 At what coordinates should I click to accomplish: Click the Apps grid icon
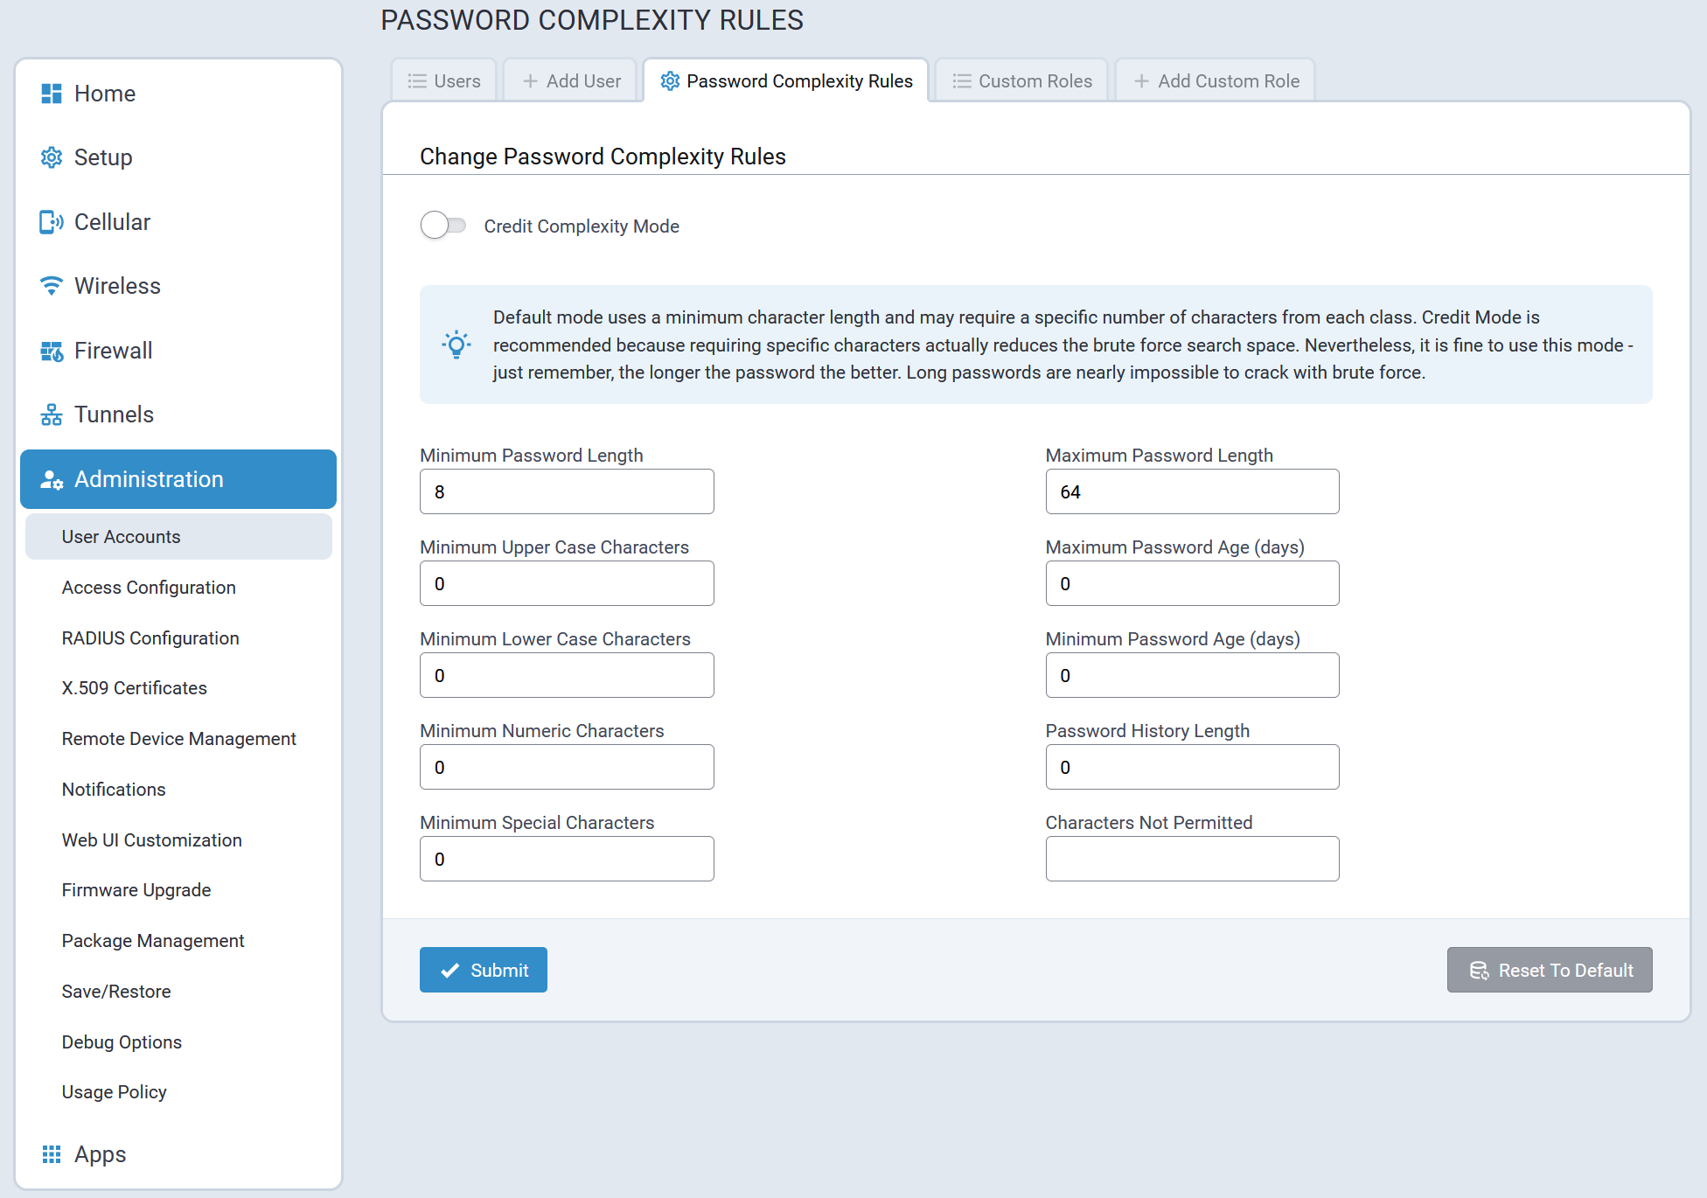click(x=52, y=1154)
